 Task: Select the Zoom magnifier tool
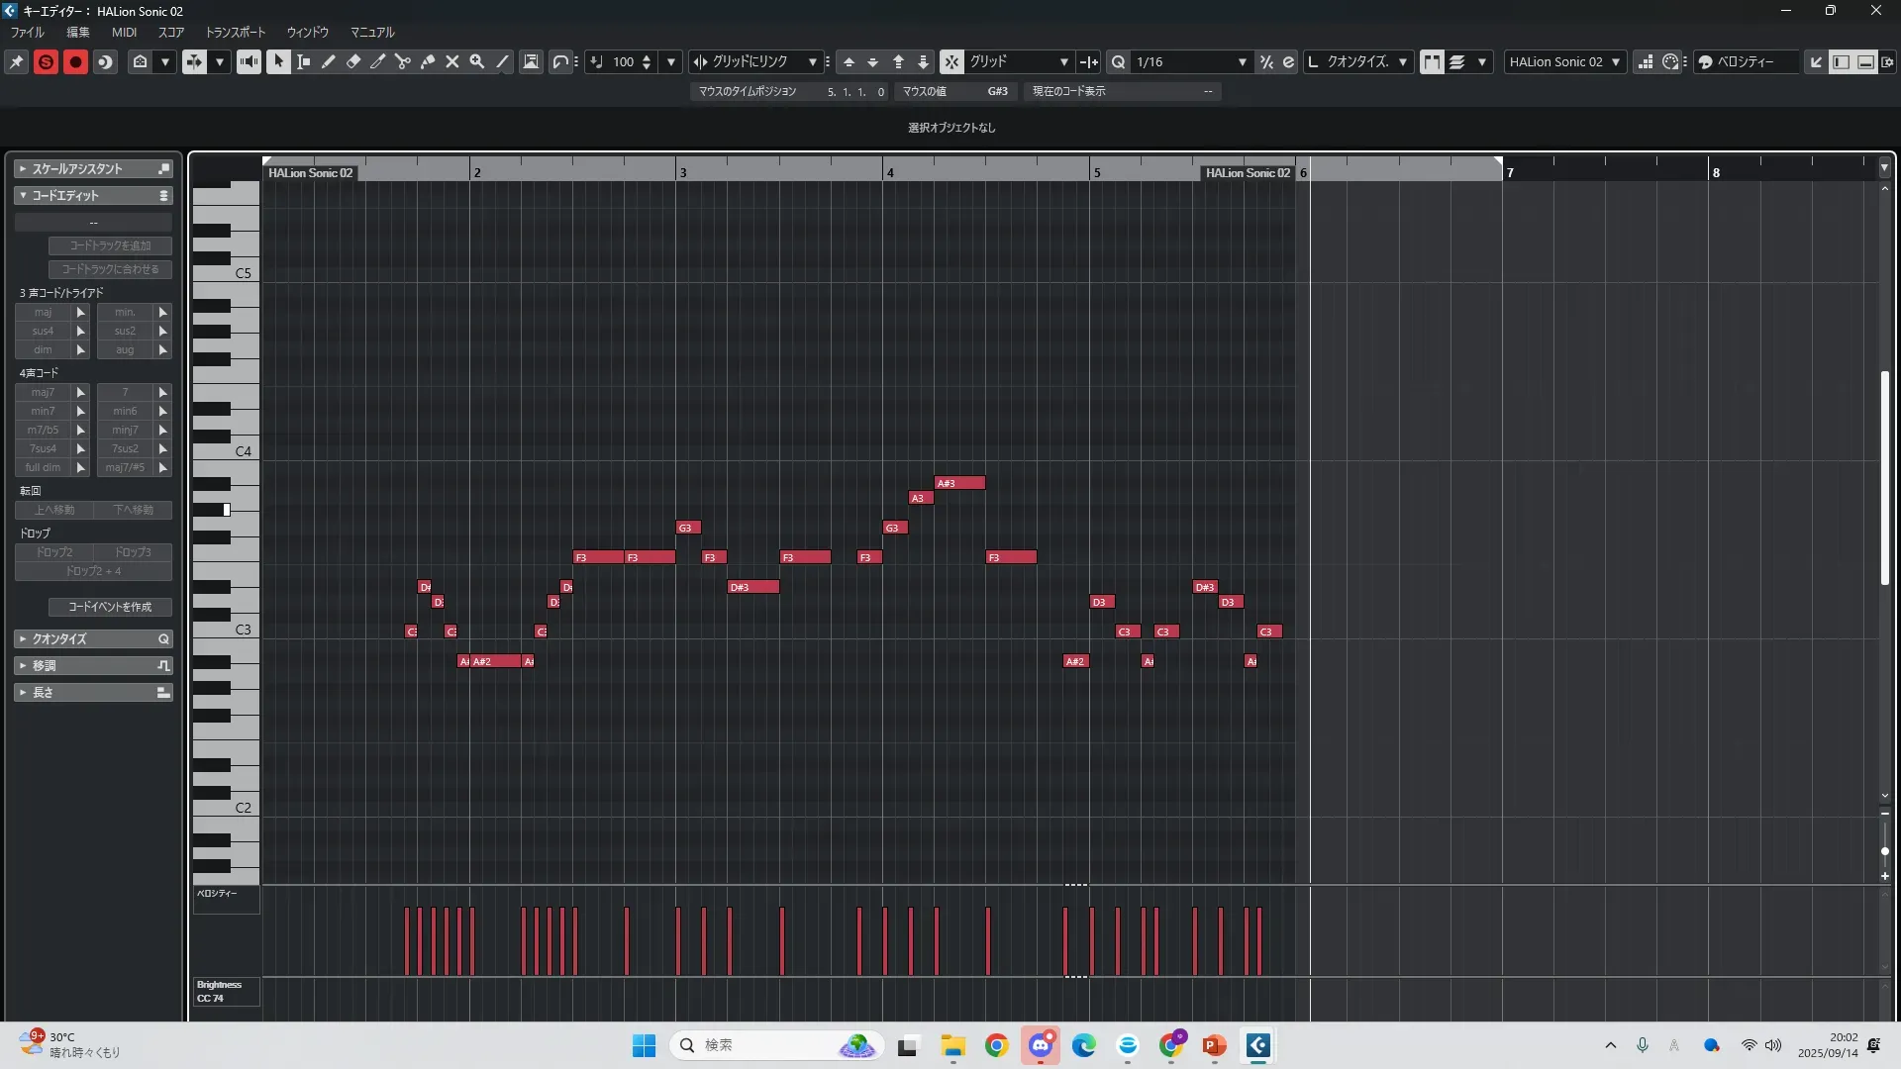477,62
